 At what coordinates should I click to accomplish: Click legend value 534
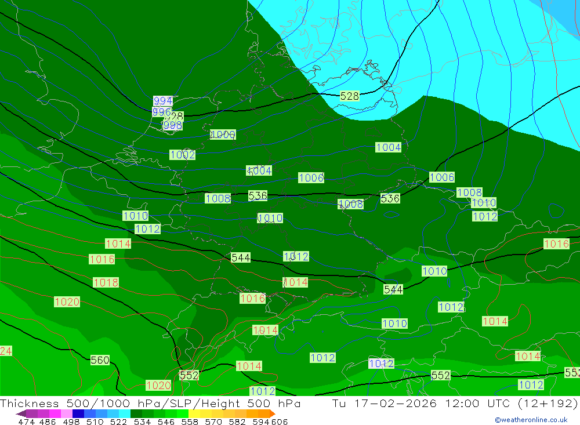(142, 422)
